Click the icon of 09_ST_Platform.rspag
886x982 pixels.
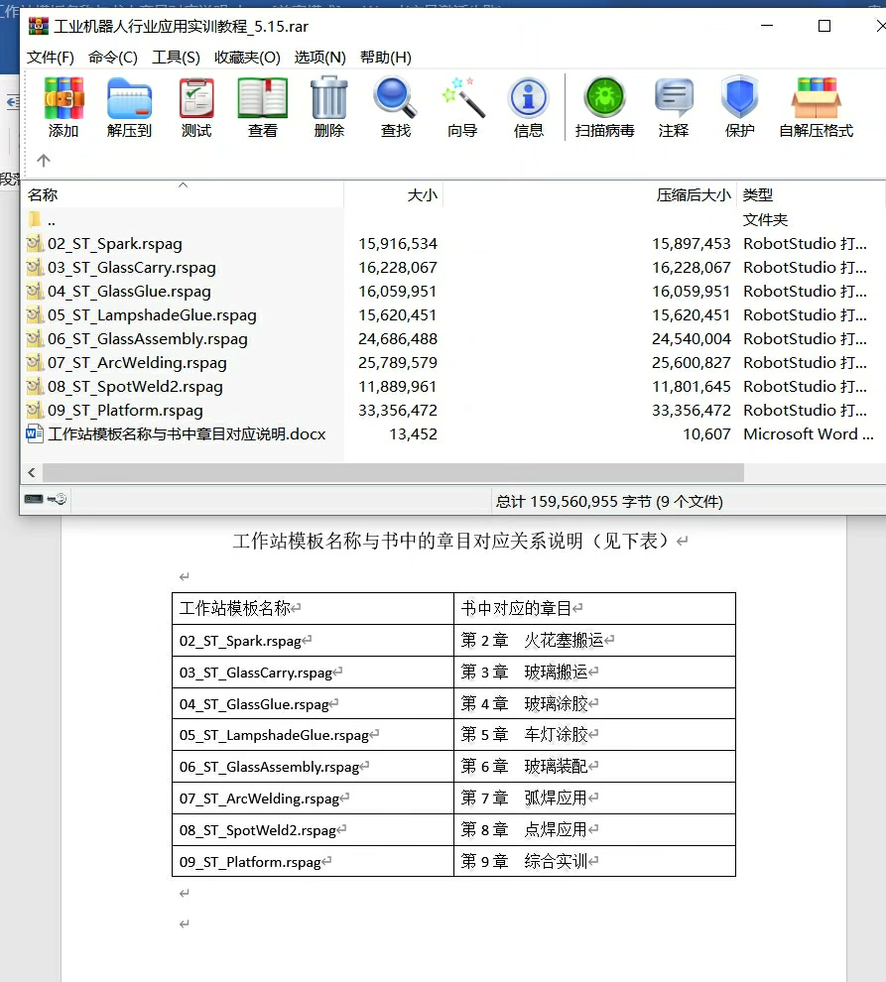(x=35, y=410)
